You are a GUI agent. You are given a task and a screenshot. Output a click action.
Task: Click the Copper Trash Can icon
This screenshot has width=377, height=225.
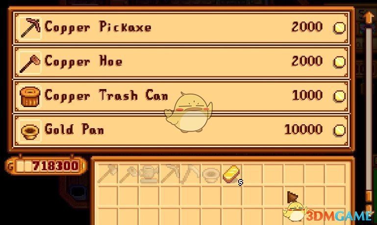tap(30, 97)
